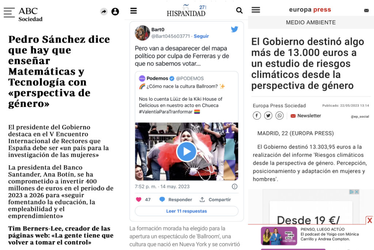This screenshot has width=374, height=250.
Task: Click the ABC share arrow icon
Action: coord(104,11)
